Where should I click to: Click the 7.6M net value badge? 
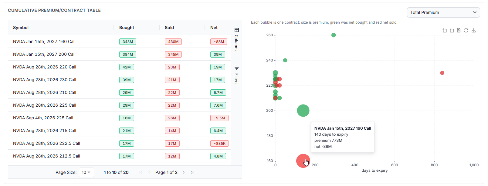(x=218, y=105)
